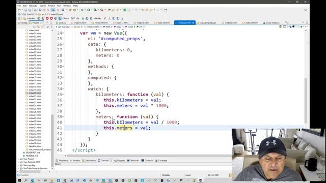Open the Project menu
The width and height of the screenshot is (326, 183).
point(51,6)
